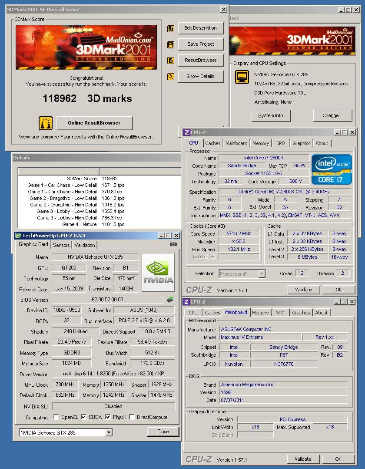
Task: Open the GPU selection dropdown in GPU-Z
Action: point(109,432)
